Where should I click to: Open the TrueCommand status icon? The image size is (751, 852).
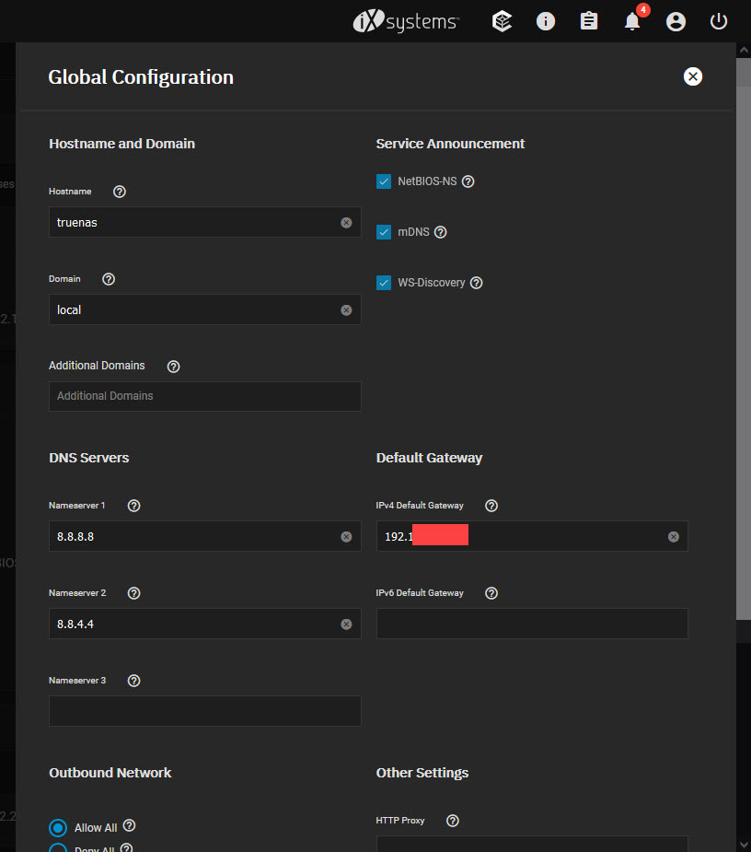tap(502, 21)
